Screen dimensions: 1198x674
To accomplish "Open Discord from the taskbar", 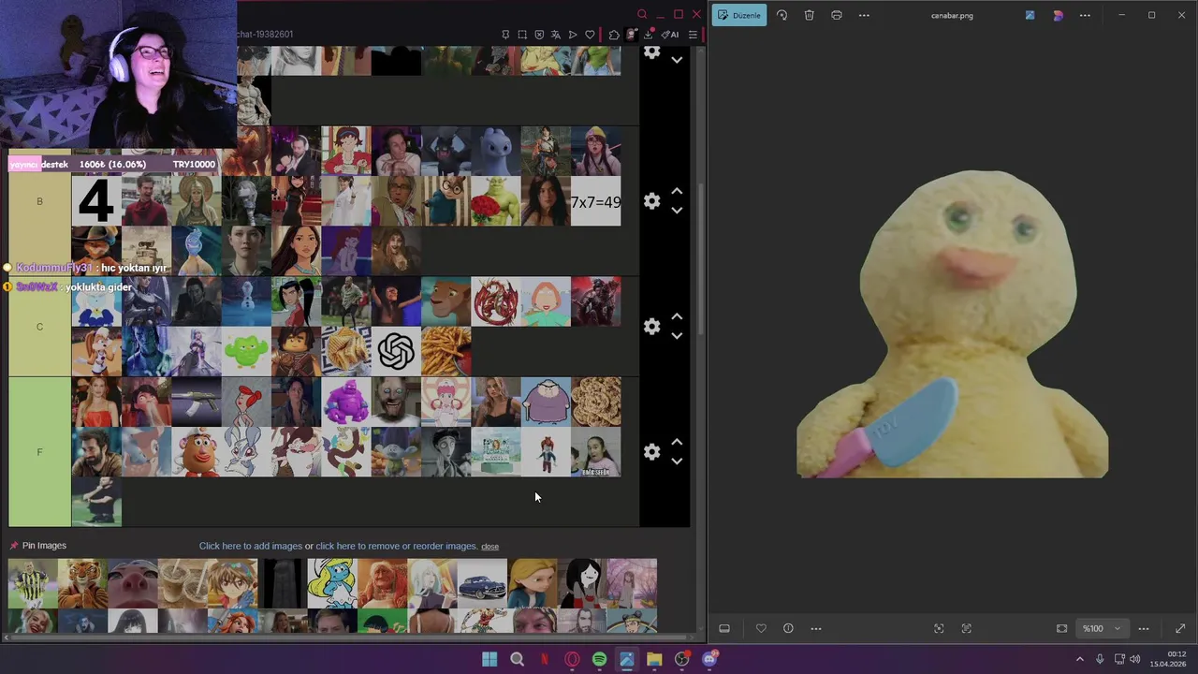I will click(709, 659).
